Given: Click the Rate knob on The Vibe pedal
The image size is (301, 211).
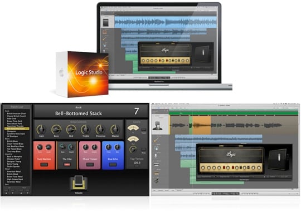Looking at the screenshot, I should [62, 147].
